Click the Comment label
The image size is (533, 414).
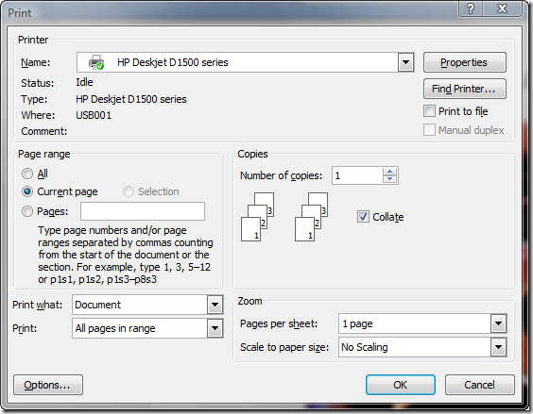(x=43, y=131)
